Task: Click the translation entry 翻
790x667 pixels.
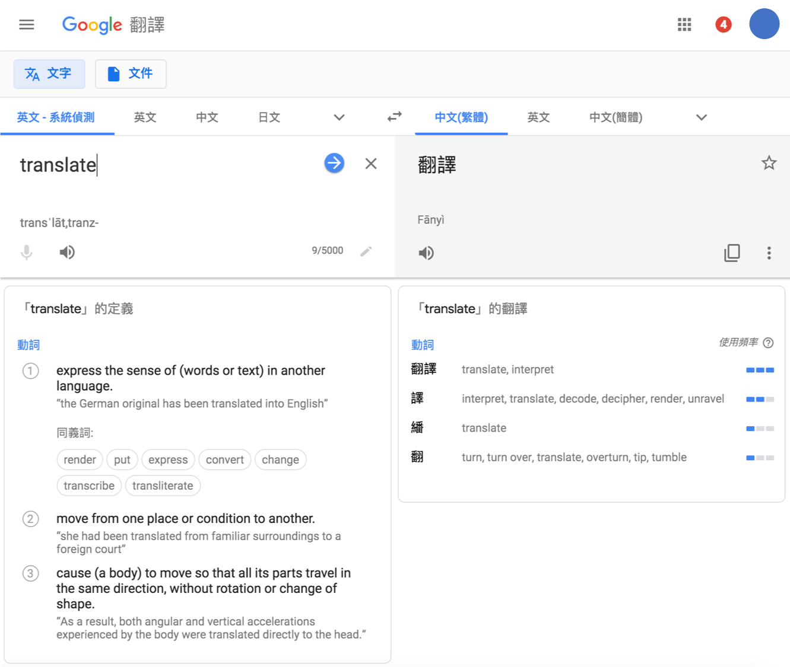Action: pyautogui.click(x=417, y=457)
